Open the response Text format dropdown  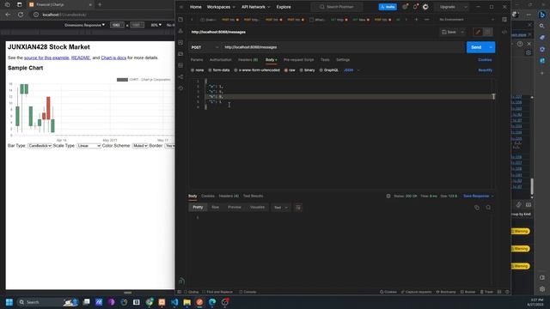281,208
